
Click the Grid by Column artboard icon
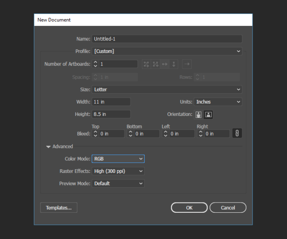pos(156,64)
